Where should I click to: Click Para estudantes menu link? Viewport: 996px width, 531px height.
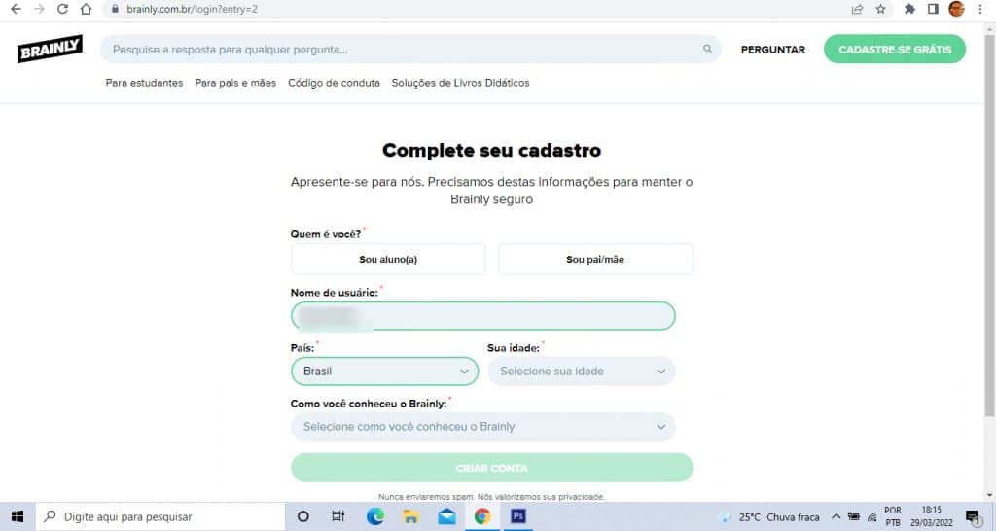144,83
